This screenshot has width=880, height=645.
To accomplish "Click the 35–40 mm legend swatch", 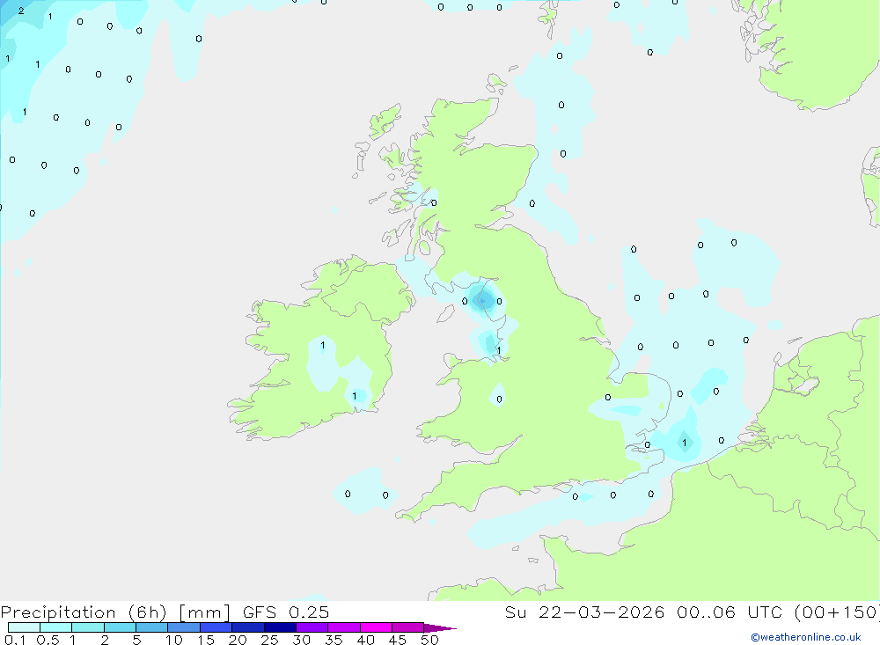I will (344, 627).
